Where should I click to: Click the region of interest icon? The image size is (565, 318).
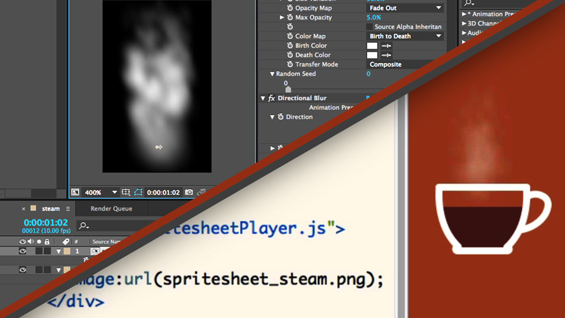(126, 192)
